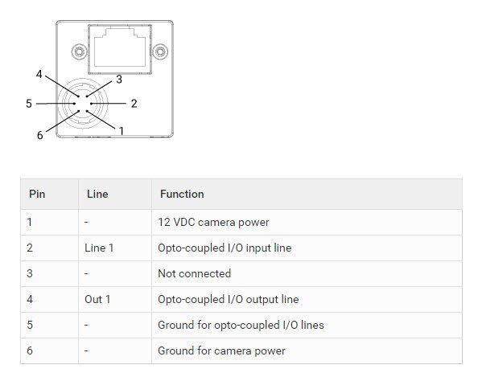Click the Not connected cell
Image resolution: width=478 pixels, height=373 pixels.
pos(307,273)
